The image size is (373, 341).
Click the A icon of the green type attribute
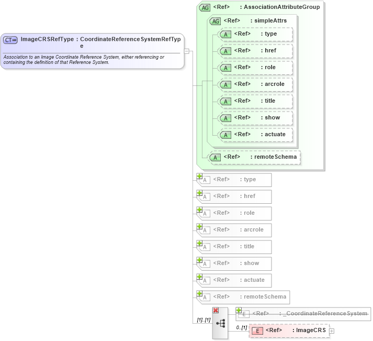click(225, 35)
